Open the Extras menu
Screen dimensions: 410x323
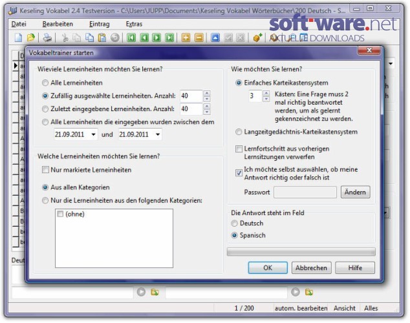pyautogui.click(x=134, y=24)
